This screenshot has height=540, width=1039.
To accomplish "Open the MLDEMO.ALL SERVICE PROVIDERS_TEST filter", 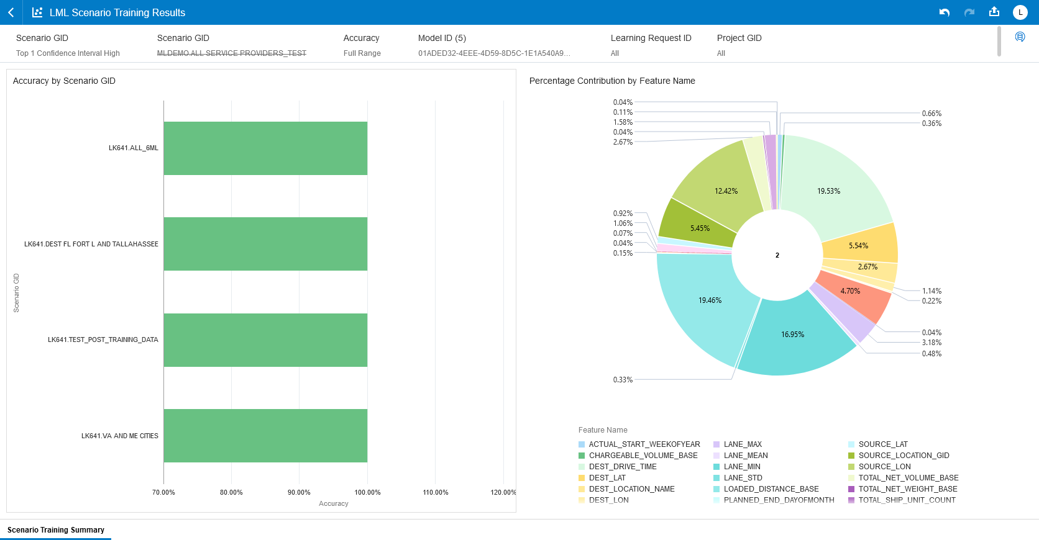I will tap(231, 53).
